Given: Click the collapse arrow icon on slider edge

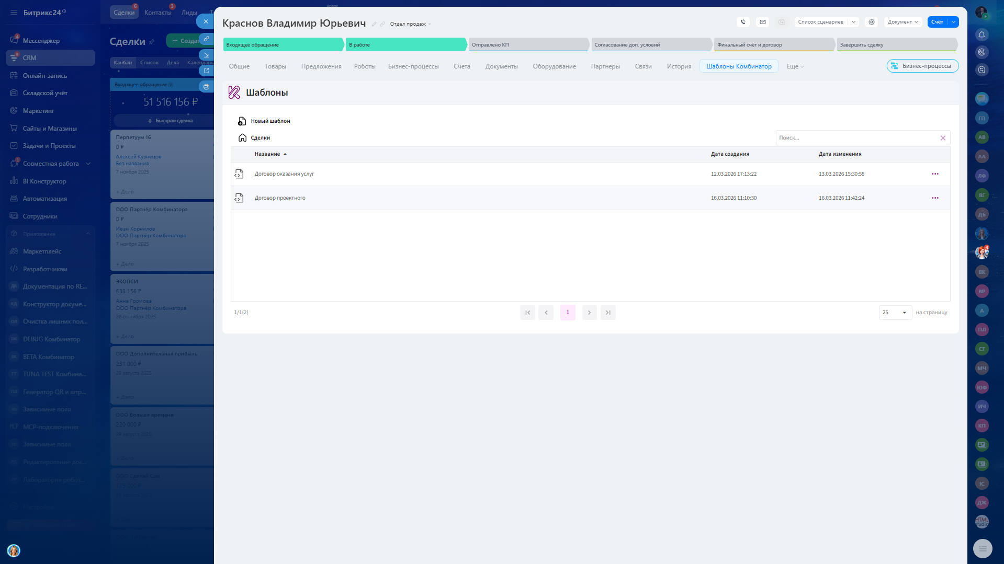Looking at the screenshot, I should pyautogui.click(x=207, y=55).
